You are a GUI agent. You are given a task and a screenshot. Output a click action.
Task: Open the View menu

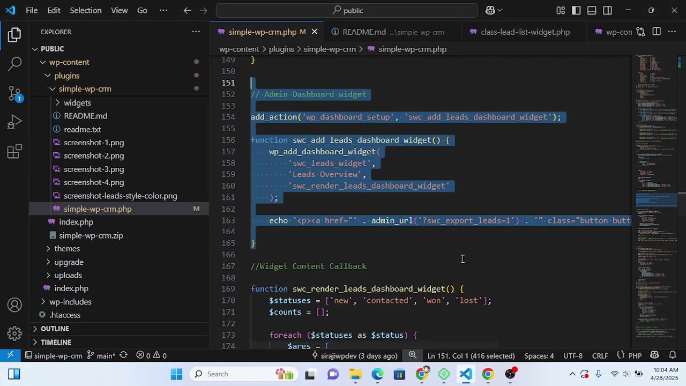pos(119,10)
